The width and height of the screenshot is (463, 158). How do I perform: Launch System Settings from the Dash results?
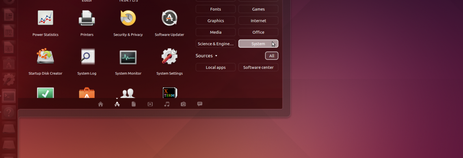click(169, 57)
